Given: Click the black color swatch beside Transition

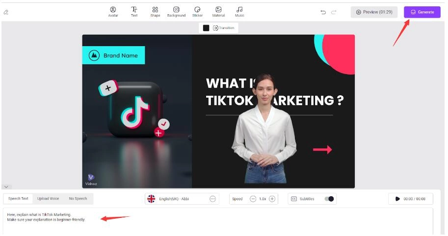Looking at the screenshot, I should pyautogui.click(x=206, y=28).
